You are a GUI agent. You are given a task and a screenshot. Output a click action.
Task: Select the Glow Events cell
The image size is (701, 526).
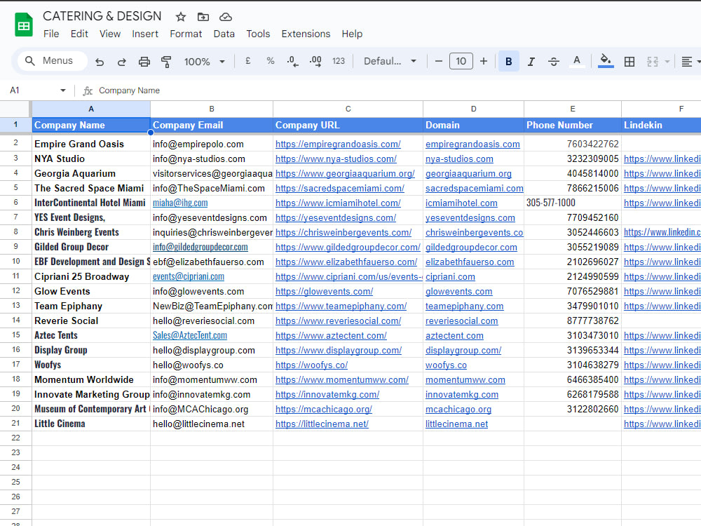click(x=91, y=291)
